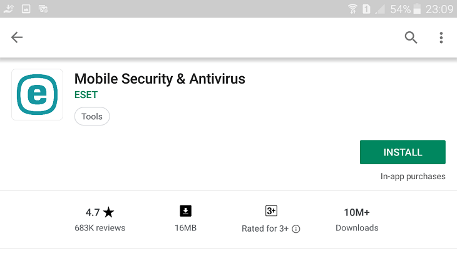Select the Tools category chip
The height and width of the screenshot is (256, 457).
(x=92, y=117)
